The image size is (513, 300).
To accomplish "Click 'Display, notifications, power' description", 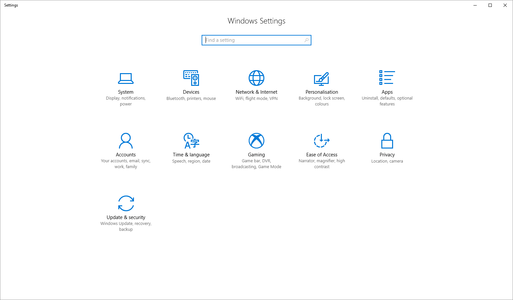I will (126, 101).
